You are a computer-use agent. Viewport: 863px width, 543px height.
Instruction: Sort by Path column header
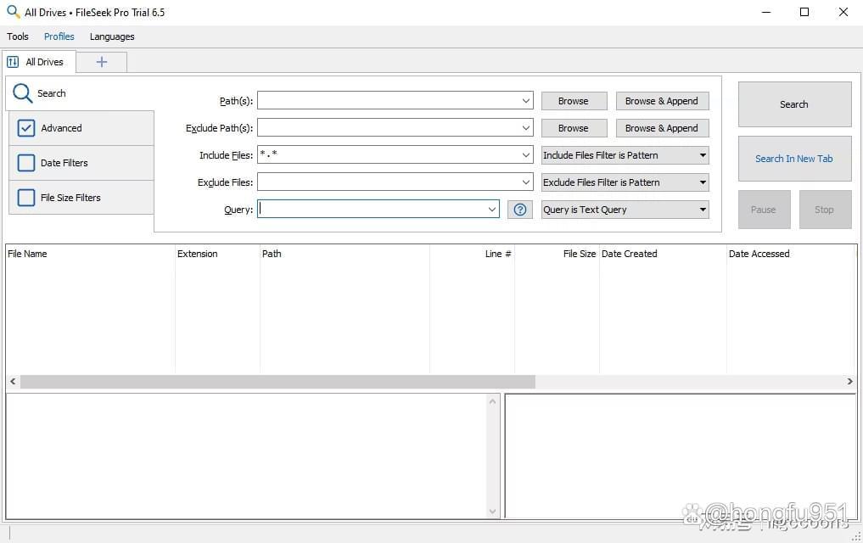[345, 254]
